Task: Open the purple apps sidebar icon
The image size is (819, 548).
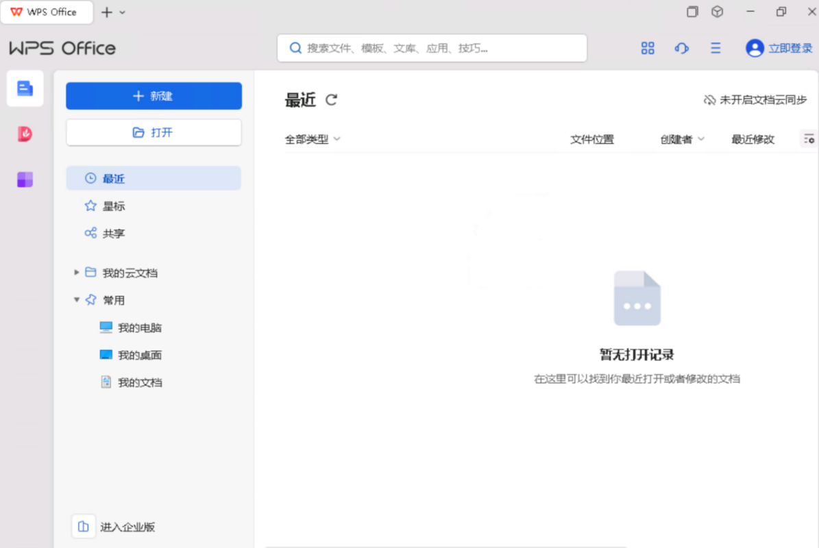Action: coord(25,179)
